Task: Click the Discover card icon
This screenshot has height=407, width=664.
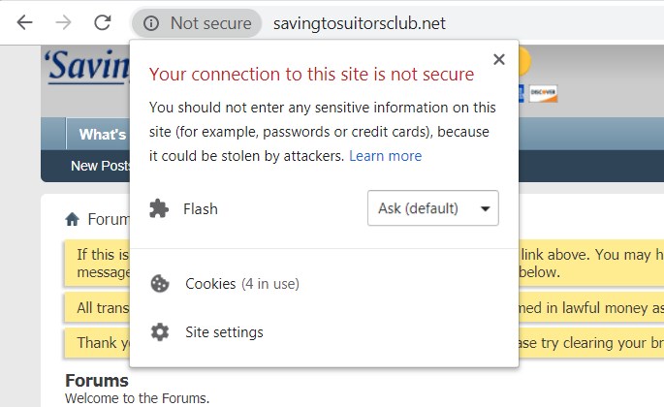Action: (544, 93)
